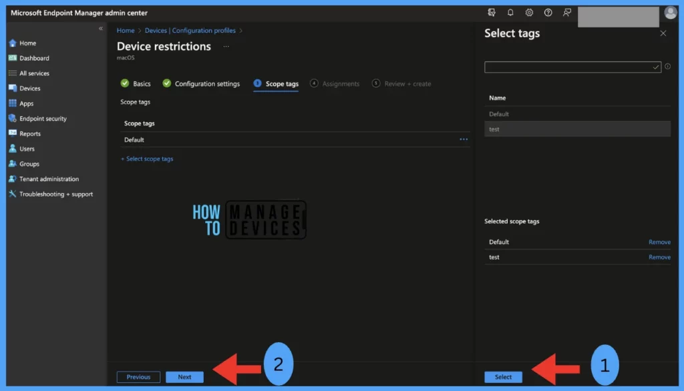
Task: Remove the Default selected scope tag
Action: pos(659,242)
